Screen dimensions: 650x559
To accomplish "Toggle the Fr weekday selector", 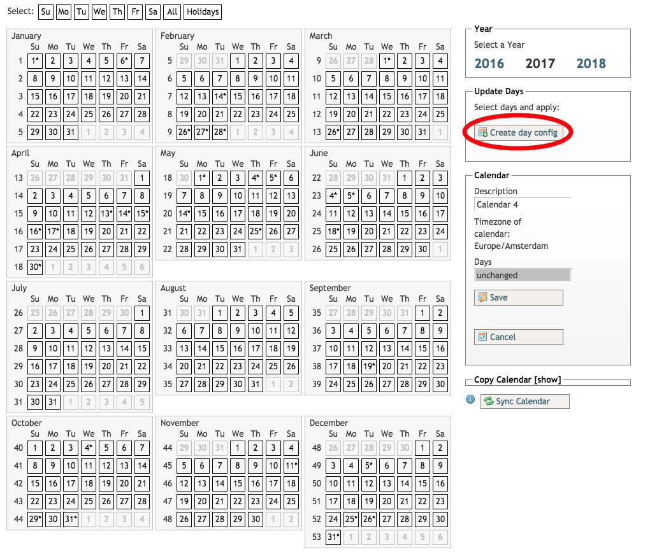I will [134, 11].
